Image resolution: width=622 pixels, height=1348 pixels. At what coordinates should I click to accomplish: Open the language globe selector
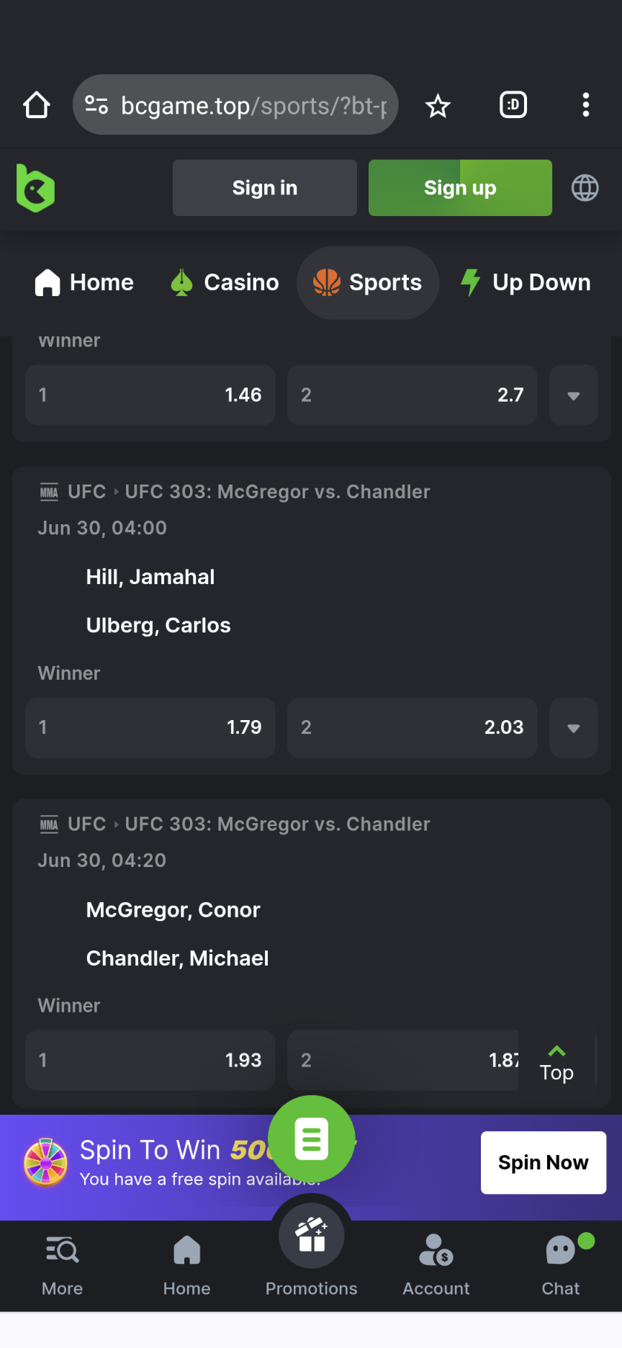[585, 188]
